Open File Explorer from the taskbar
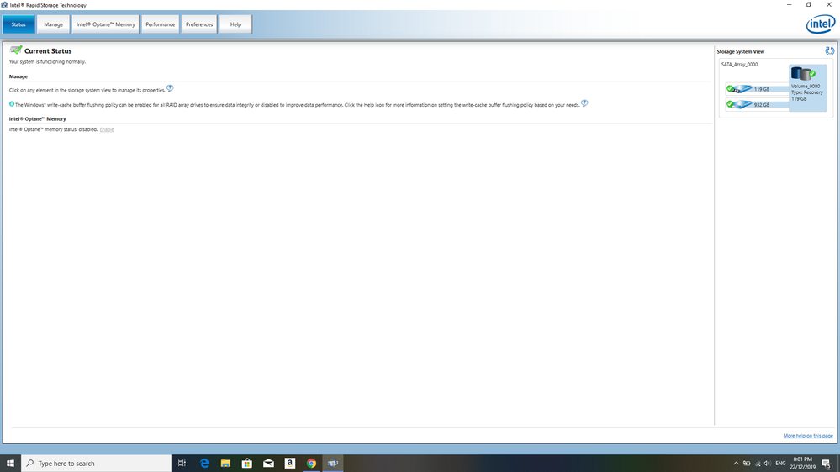Image resolution: width=840 pixels, height=472 pixels. point(225,463)
